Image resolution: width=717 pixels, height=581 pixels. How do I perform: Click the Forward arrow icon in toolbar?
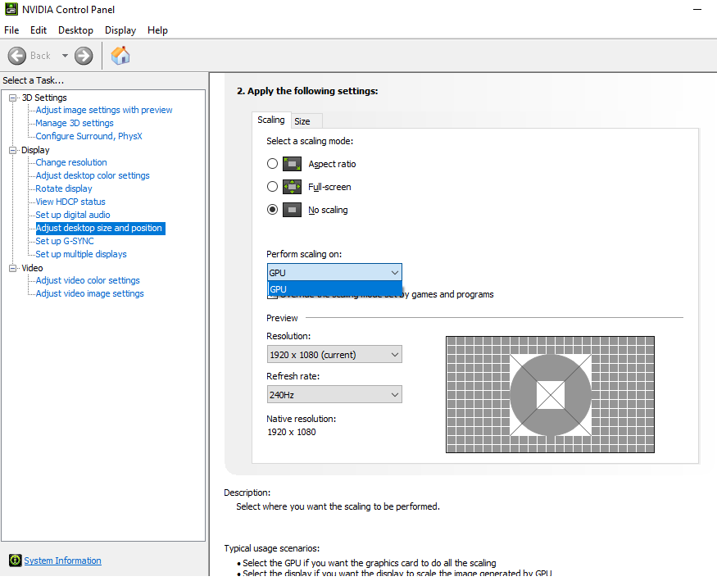point(84,56)
